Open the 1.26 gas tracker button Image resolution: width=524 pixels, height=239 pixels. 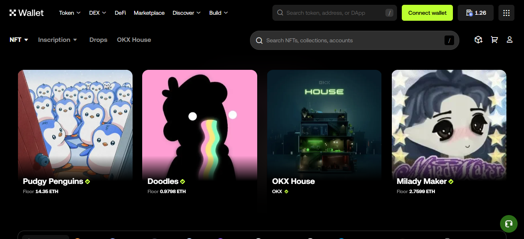476,13
